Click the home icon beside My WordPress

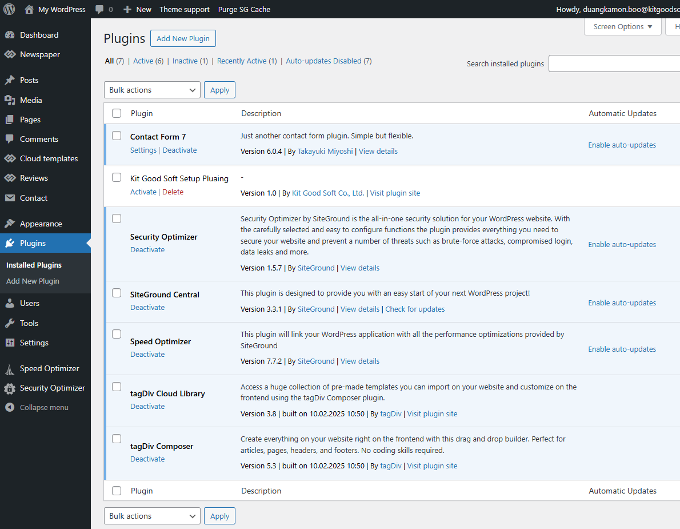(x=29, y=9)
